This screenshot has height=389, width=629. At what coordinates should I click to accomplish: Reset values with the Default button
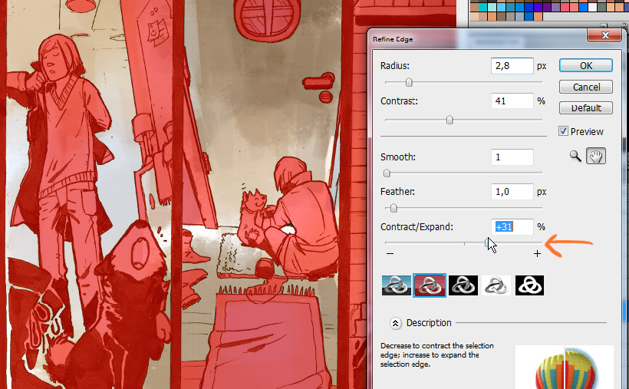(x=586, y=107)
